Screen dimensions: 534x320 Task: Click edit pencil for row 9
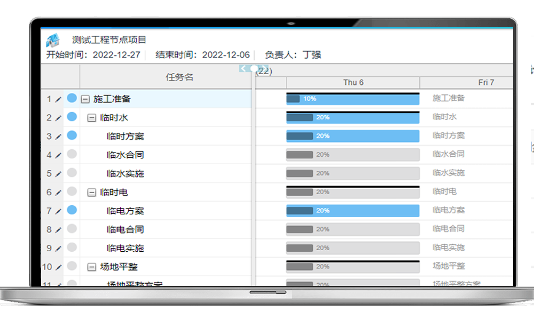(x=58, y=249)
